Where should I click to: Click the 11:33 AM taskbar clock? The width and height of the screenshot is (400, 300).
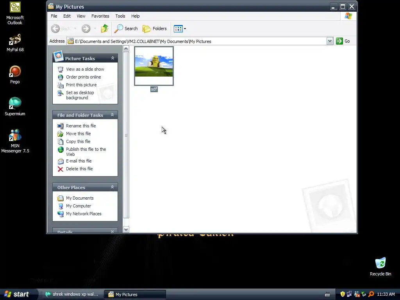386,295
